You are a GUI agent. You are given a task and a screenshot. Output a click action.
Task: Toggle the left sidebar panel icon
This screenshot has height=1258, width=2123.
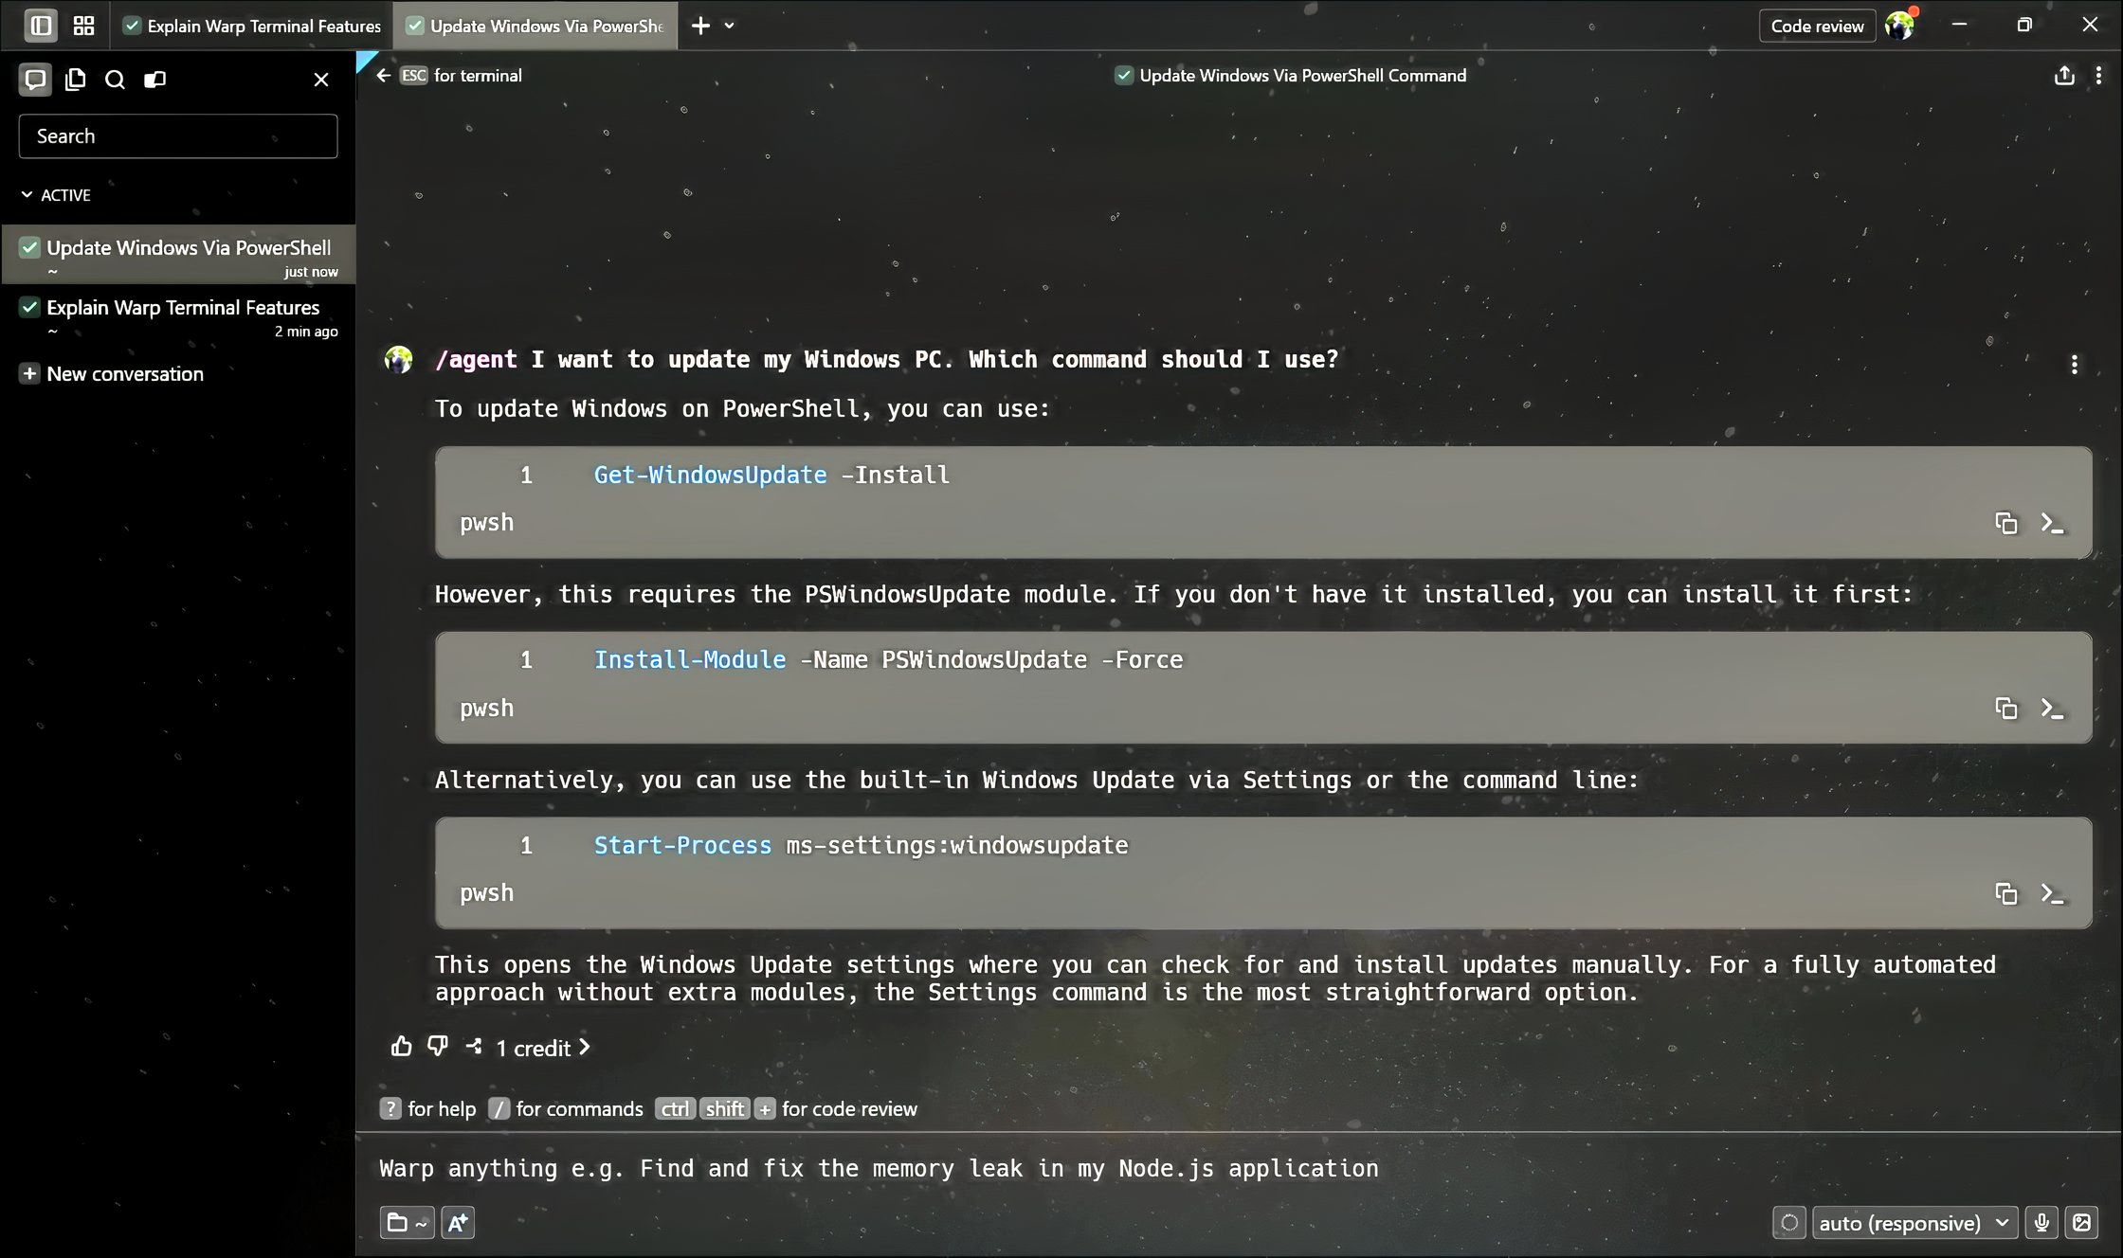click(40, 26)
